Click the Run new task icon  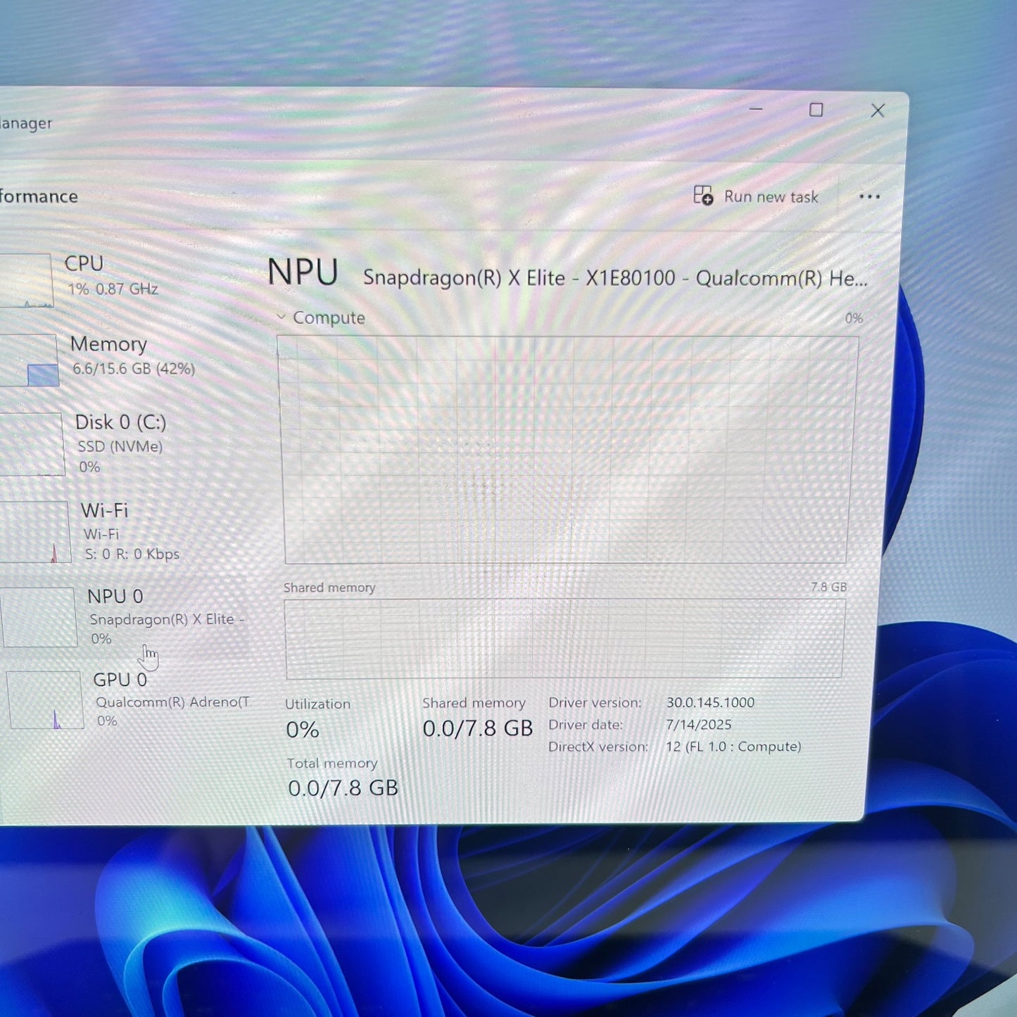[703, 196]
